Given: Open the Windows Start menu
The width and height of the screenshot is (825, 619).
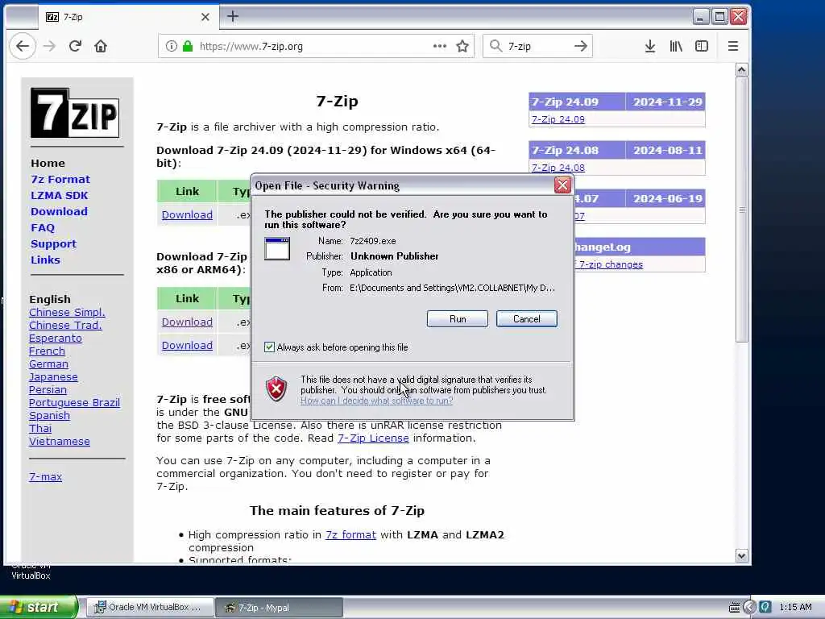Looking at the screenshot, I should point(39,608).
